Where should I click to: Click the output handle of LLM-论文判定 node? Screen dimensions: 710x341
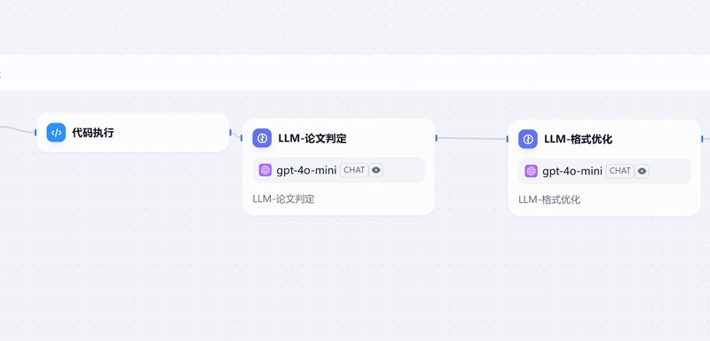pos(436,138)
